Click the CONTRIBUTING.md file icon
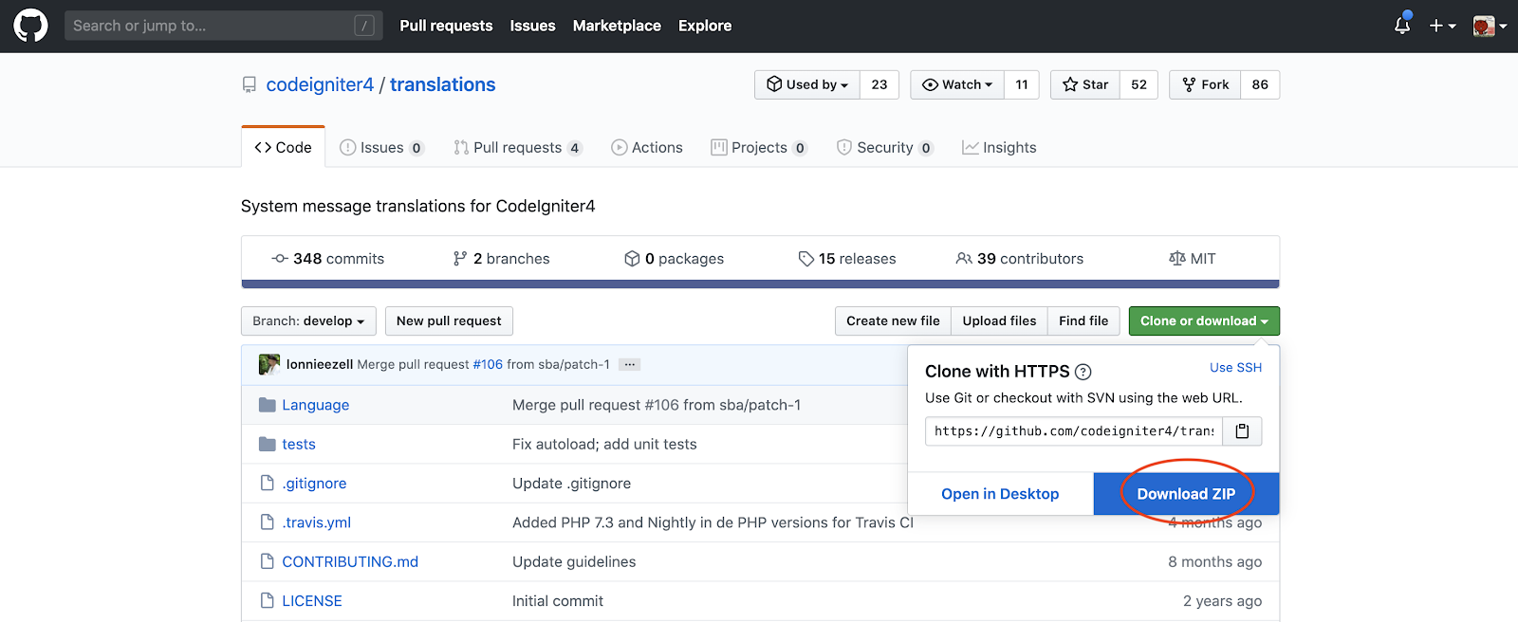This screenshot has height=622, width=1518. pyautogui.click(x=267, y=561)
